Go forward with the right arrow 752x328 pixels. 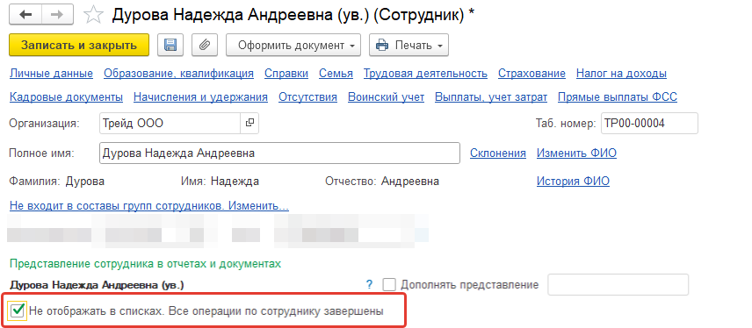tap(57, 15)
